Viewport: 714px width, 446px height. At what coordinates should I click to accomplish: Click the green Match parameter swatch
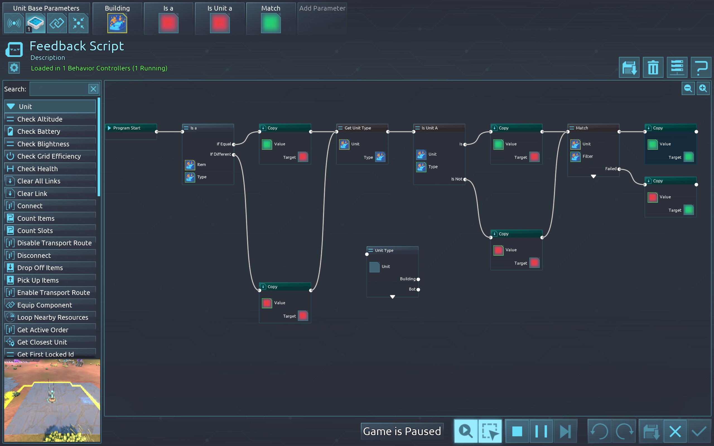click(x=271, y=24)
